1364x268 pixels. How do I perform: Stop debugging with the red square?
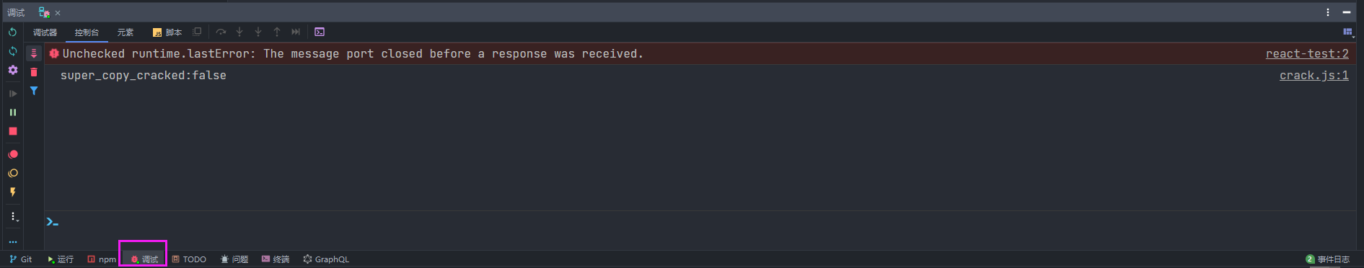tap(12, 131)
